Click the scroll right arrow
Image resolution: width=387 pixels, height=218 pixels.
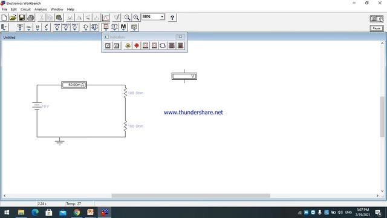(x=377, y=196)
